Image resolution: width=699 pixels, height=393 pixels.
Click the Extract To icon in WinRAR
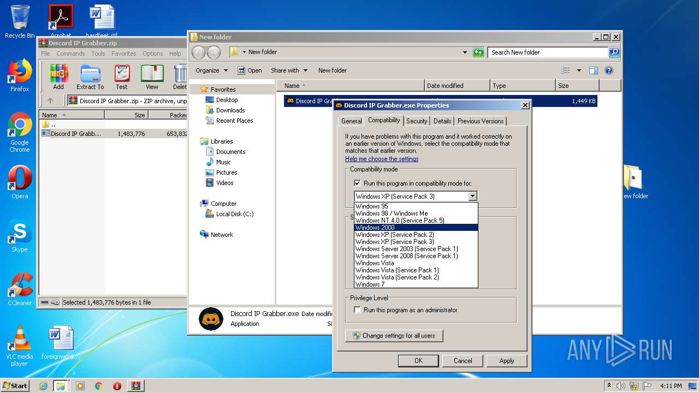click(90, 77)
